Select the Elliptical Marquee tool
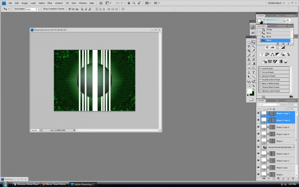 [249, 42]
